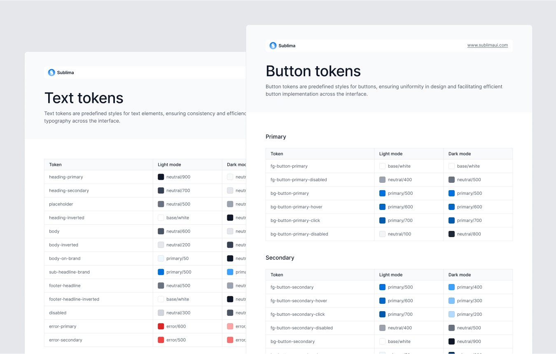Click the neutral/700 swatch in heading-secondary row
The width and height of the screenshot is (556, 354).
pos(161,191)
